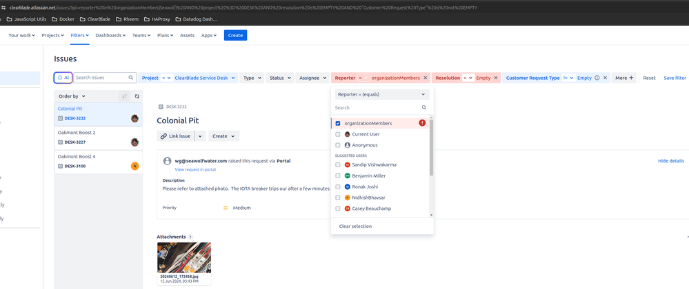The image size is (689, 289).
Task: Open the Type filter dropdown
Action: point(252,78)
